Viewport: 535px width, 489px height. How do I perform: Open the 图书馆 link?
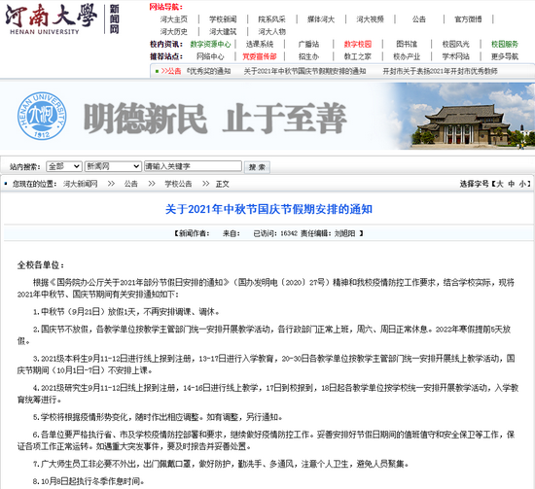pos(407,44)
